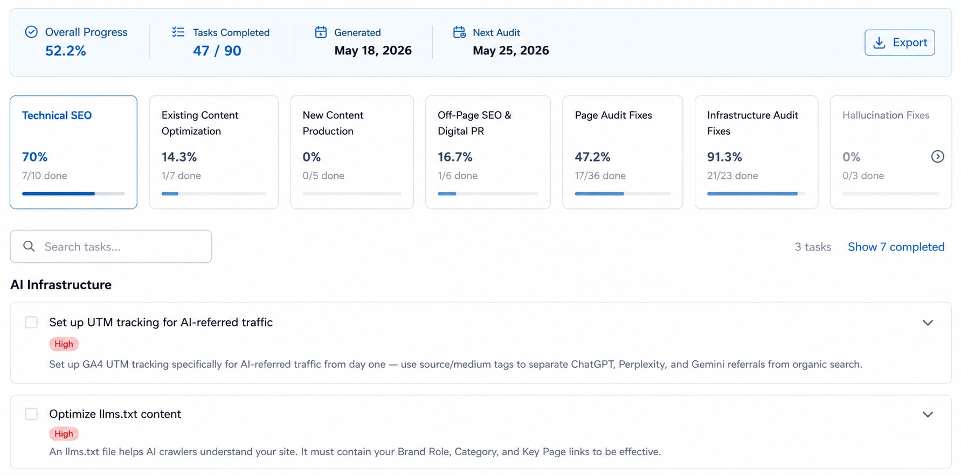The width and height of the screenshot is (961, 475).
Task: Select the Technical SEO category card
Action: pos(73,152)
